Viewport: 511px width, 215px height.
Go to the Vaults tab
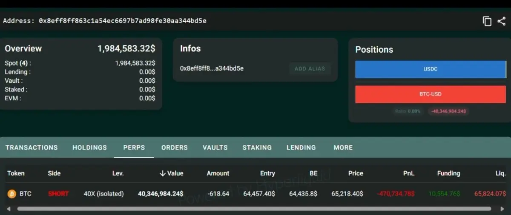point(215,147)
